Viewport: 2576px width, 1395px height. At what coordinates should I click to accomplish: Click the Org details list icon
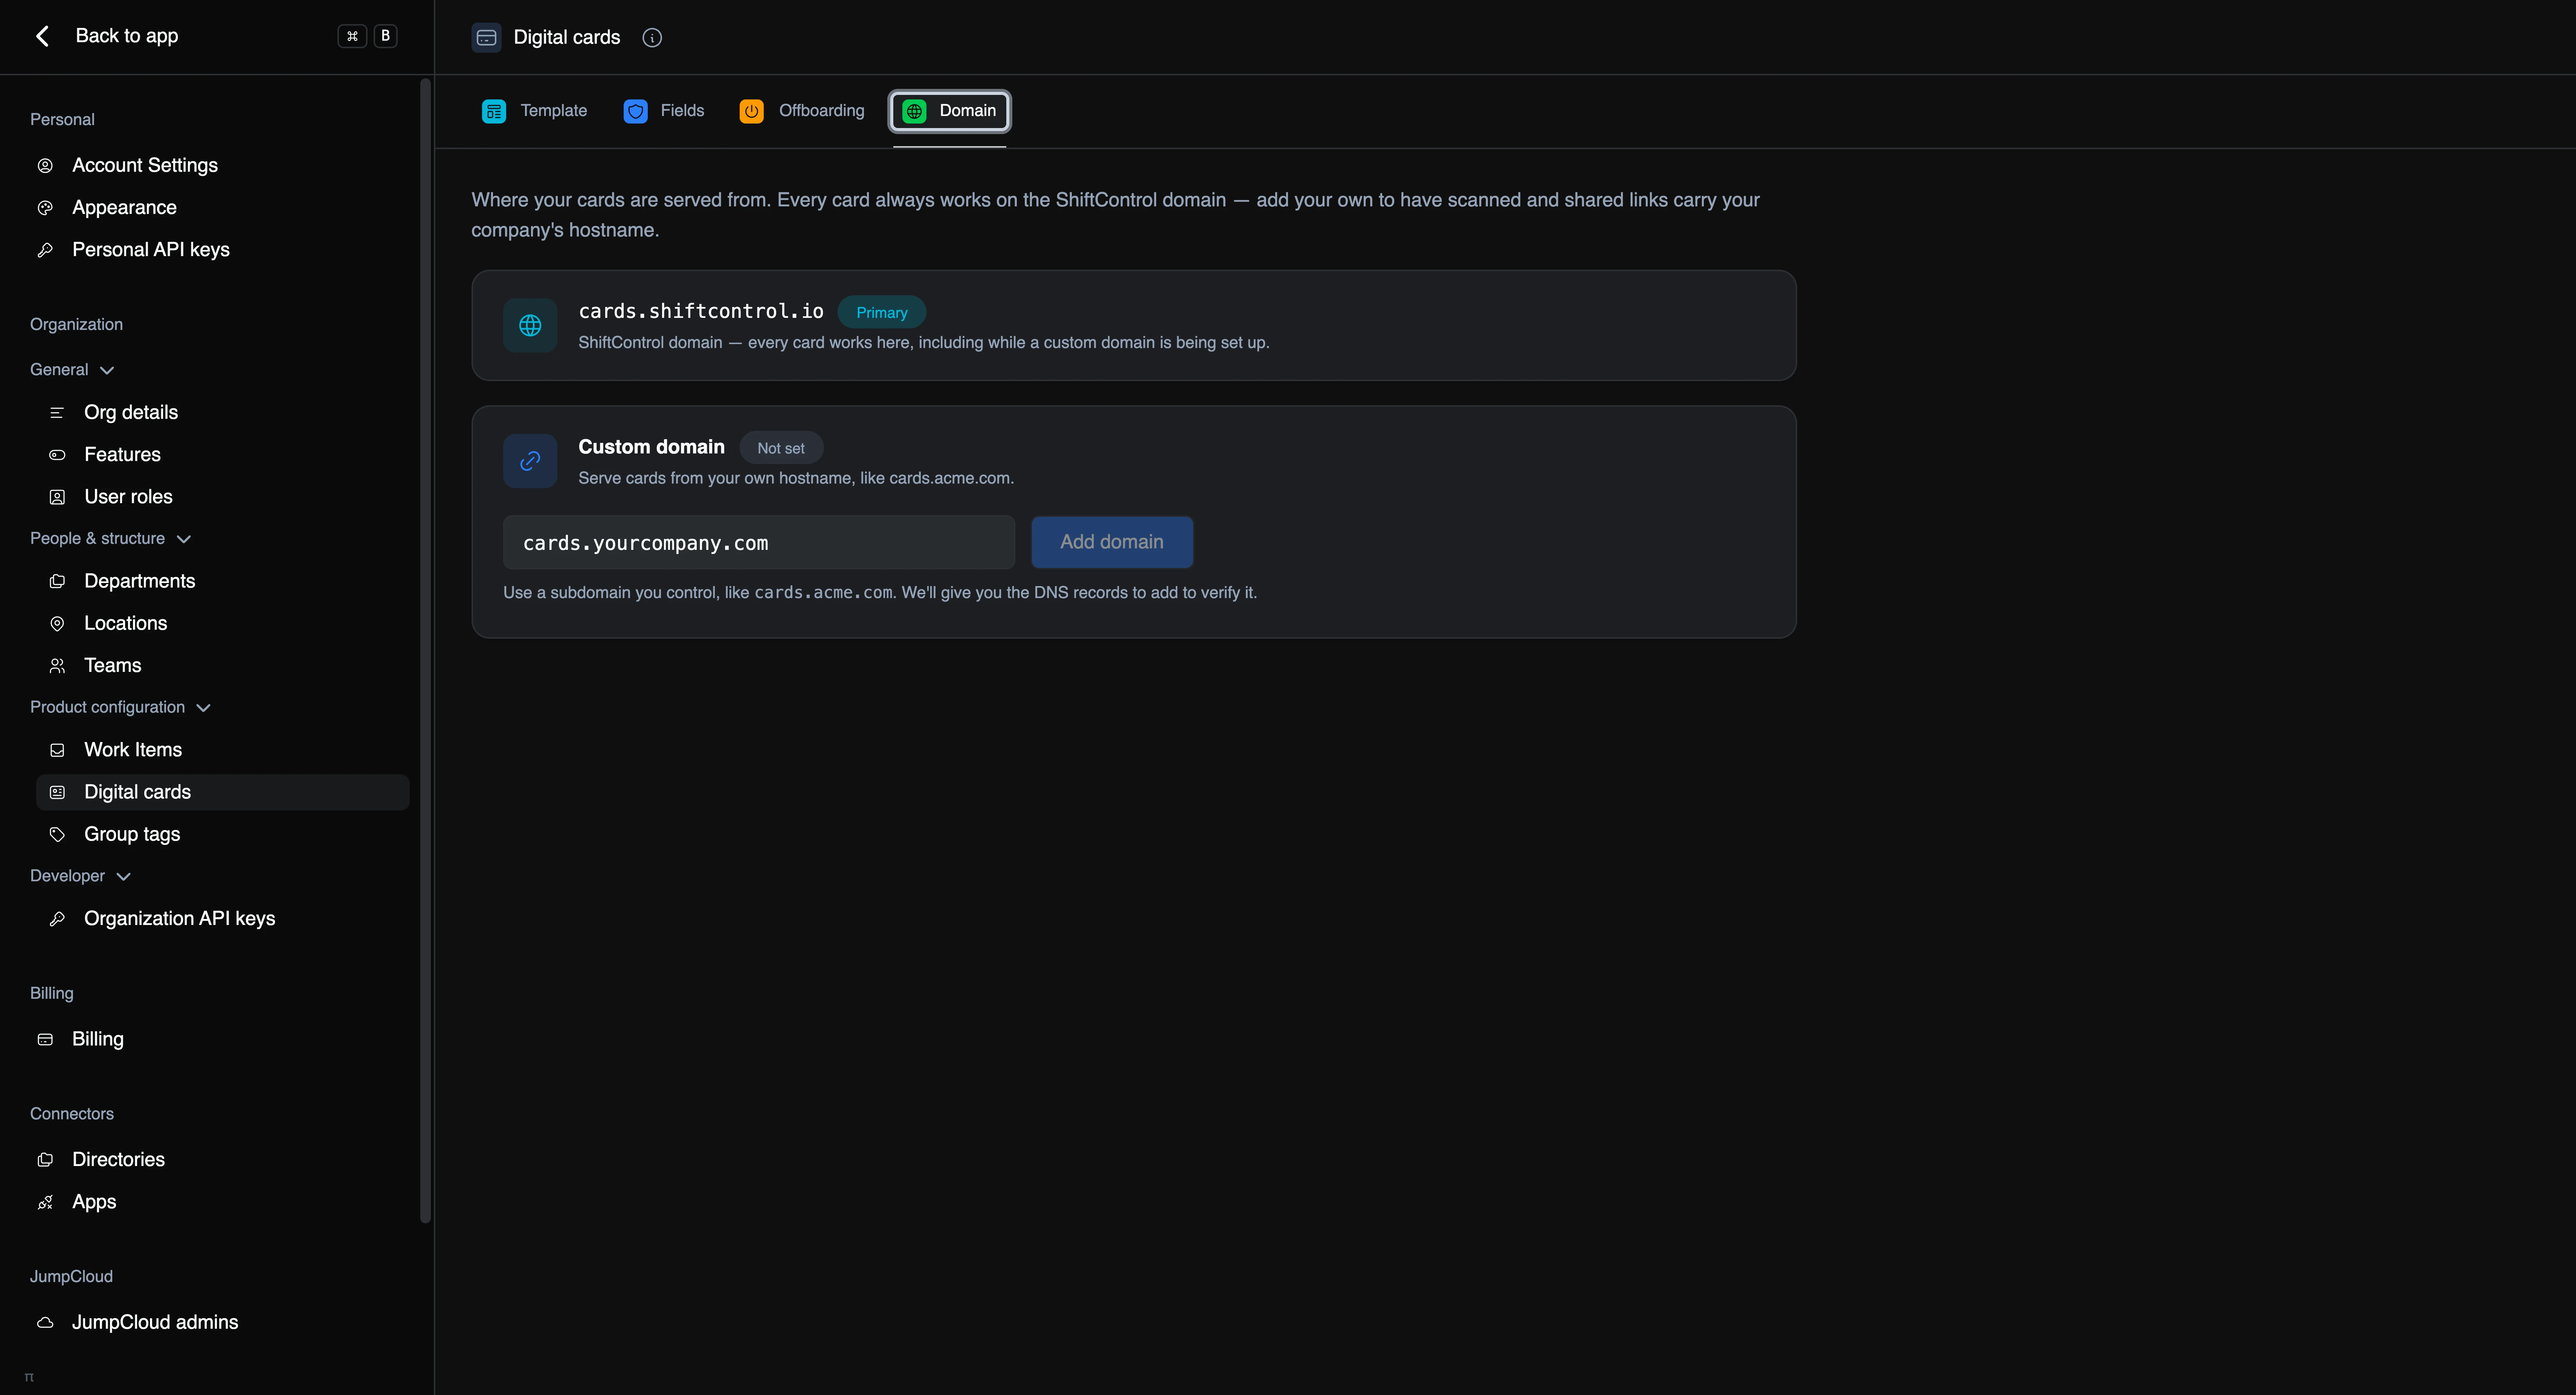pyautogui.click(x=57, y=413)
